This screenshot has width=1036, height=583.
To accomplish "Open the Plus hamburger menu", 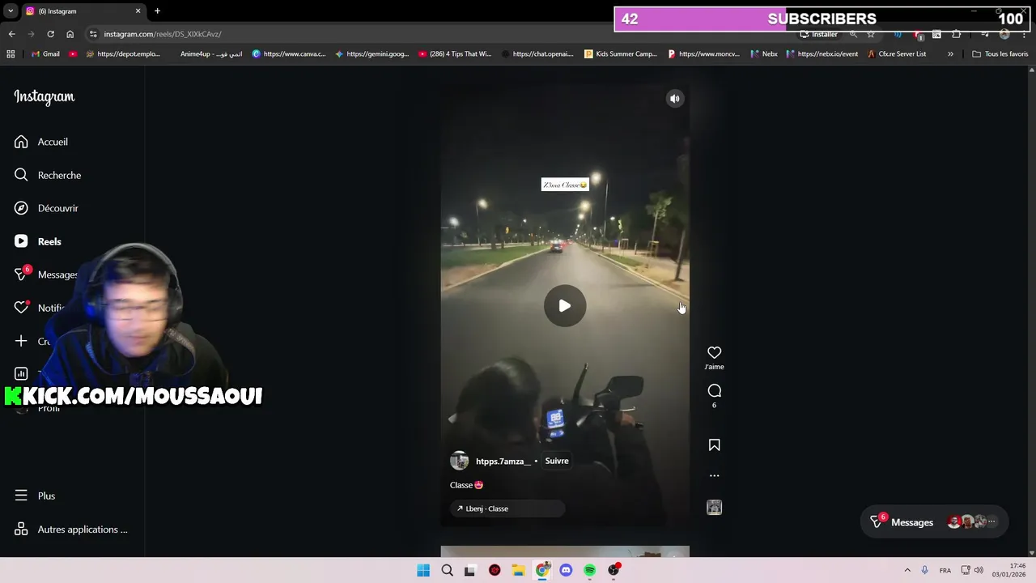I will [35, 496].
